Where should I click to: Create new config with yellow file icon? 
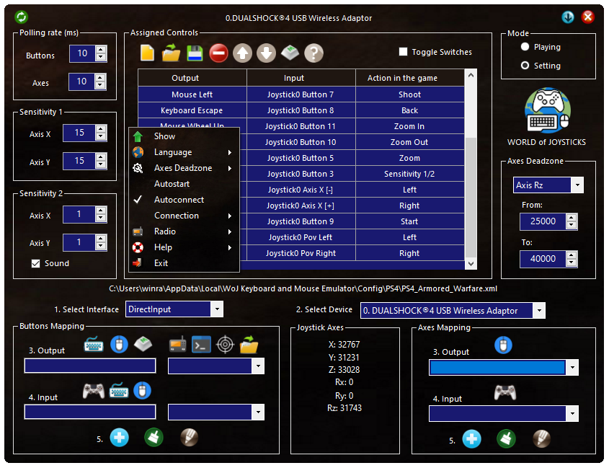(x=147, y=53)
